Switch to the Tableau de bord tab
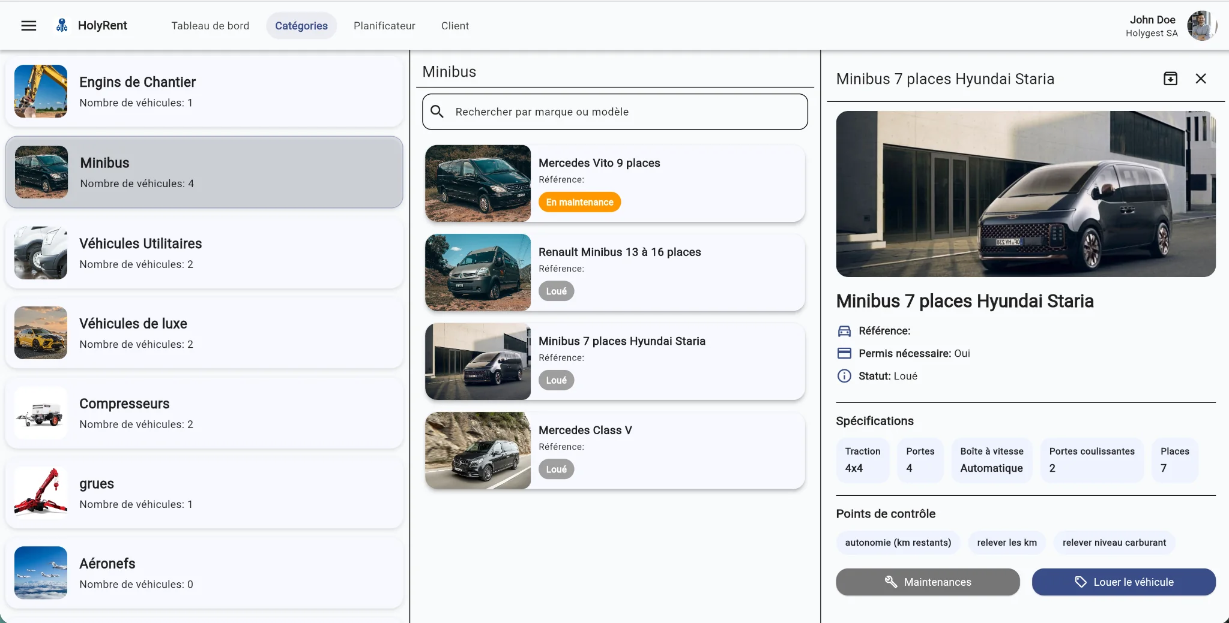Viewport: 1229px width, 623px height. coord(210,26)
